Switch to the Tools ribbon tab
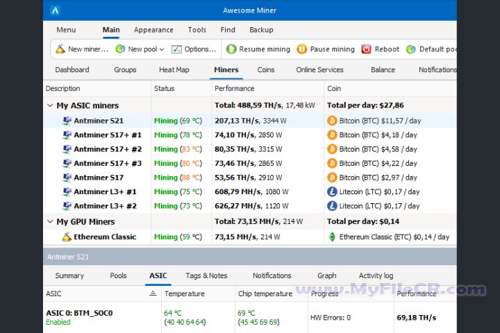This screenshot has height=333, width=500. 197,30
